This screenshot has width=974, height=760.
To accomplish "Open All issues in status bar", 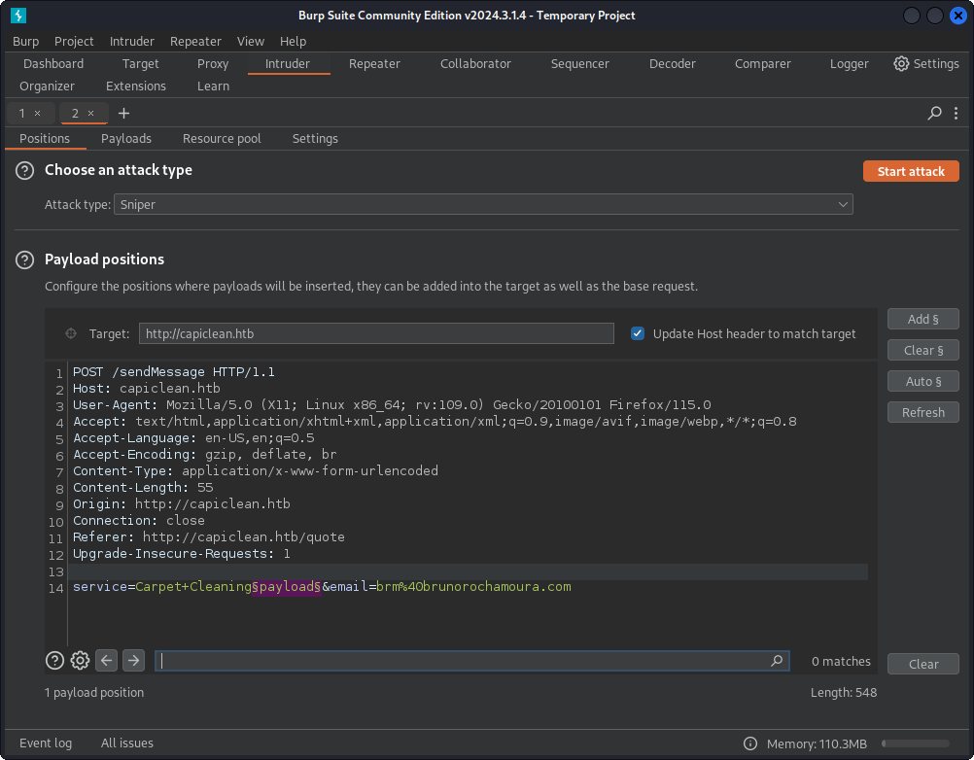I will pyautogui.click(x=127, y=743).
